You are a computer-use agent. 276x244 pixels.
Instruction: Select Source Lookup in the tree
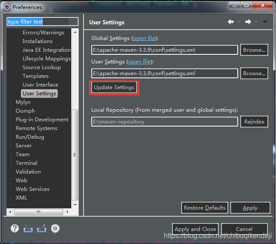[x=42, y=67]
